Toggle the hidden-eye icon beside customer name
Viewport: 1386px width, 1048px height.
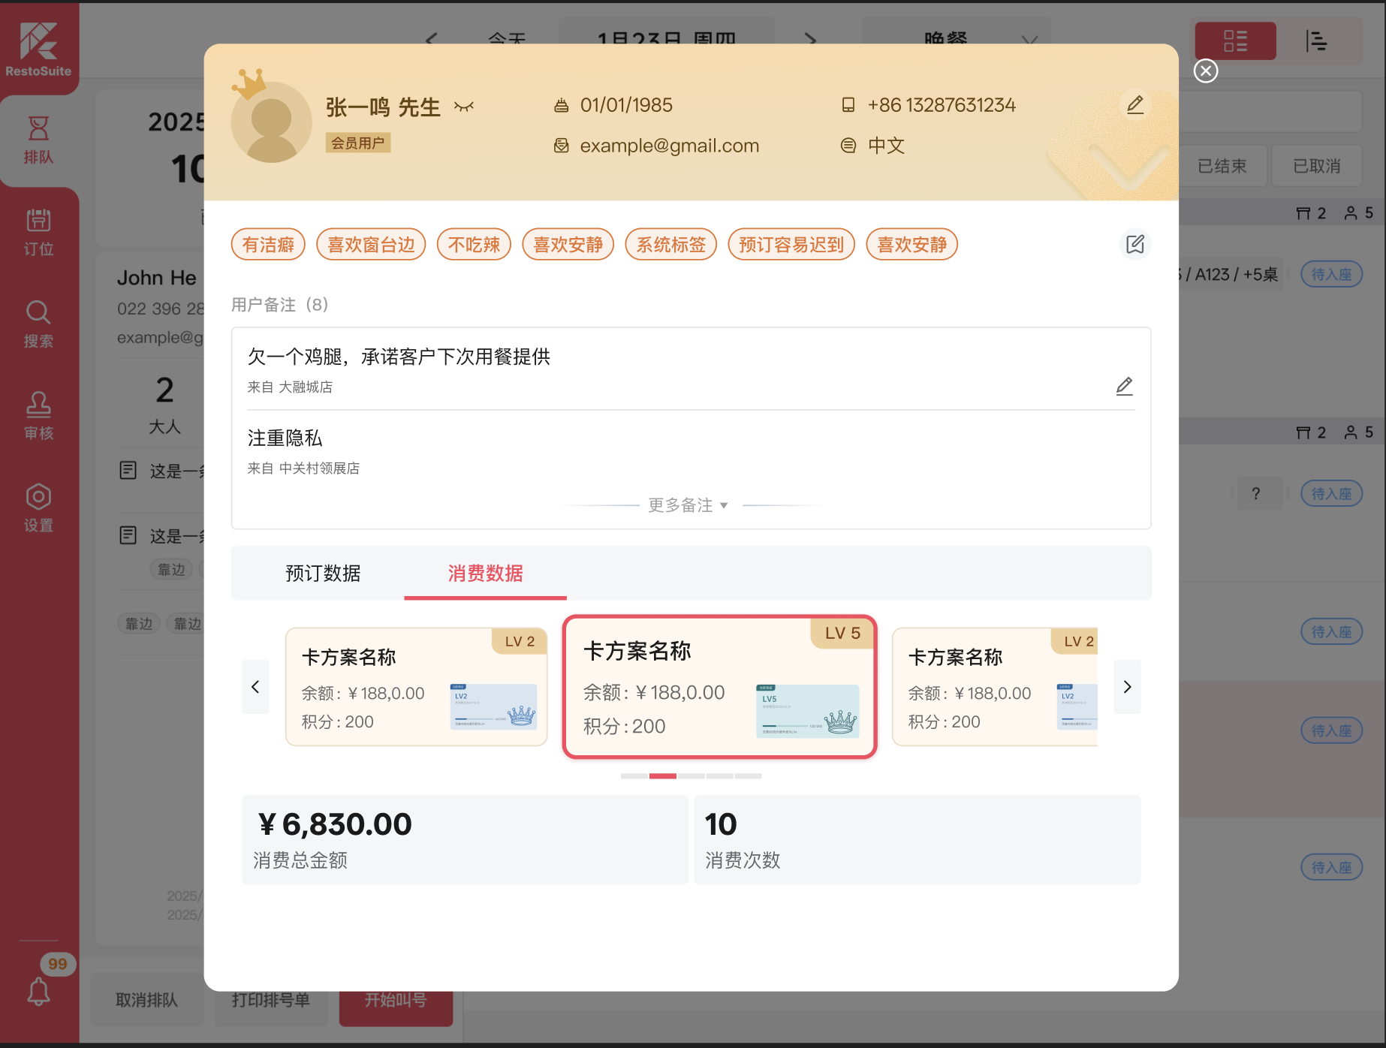[464, 107]
